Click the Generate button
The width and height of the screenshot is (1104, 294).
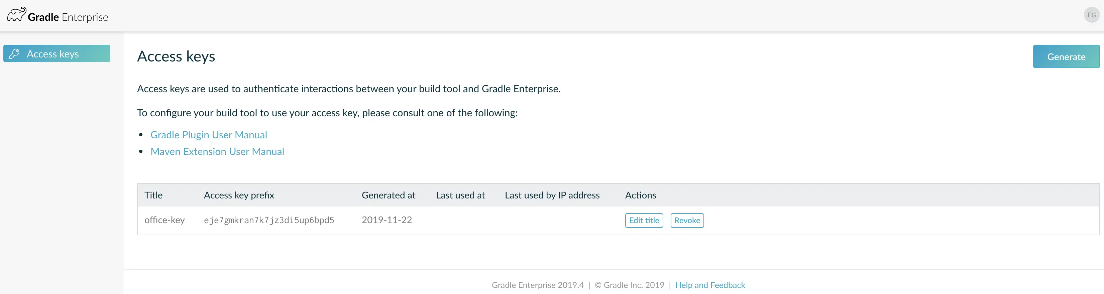point(1066,56)
